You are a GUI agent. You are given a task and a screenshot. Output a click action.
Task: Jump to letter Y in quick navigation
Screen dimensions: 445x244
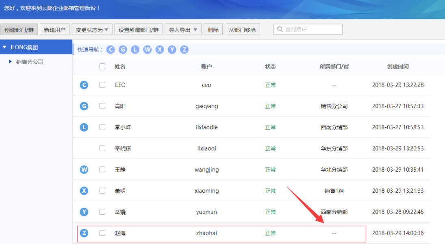tap(172, 50)
